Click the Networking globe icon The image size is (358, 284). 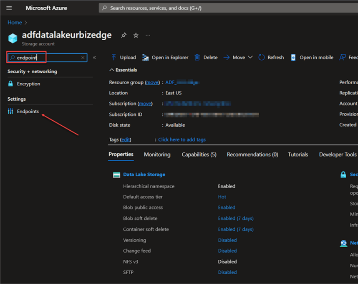coord(343,243)
